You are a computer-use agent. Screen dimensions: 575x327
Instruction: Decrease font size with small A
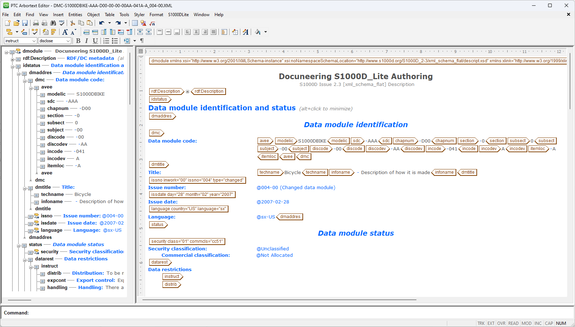(x=73, y=32)
